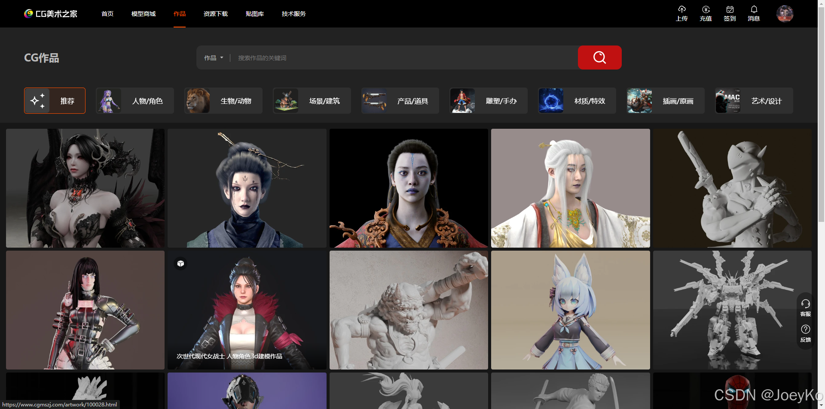
Task: Open the black-red armored girl artwork
Action: coord(85,310)
